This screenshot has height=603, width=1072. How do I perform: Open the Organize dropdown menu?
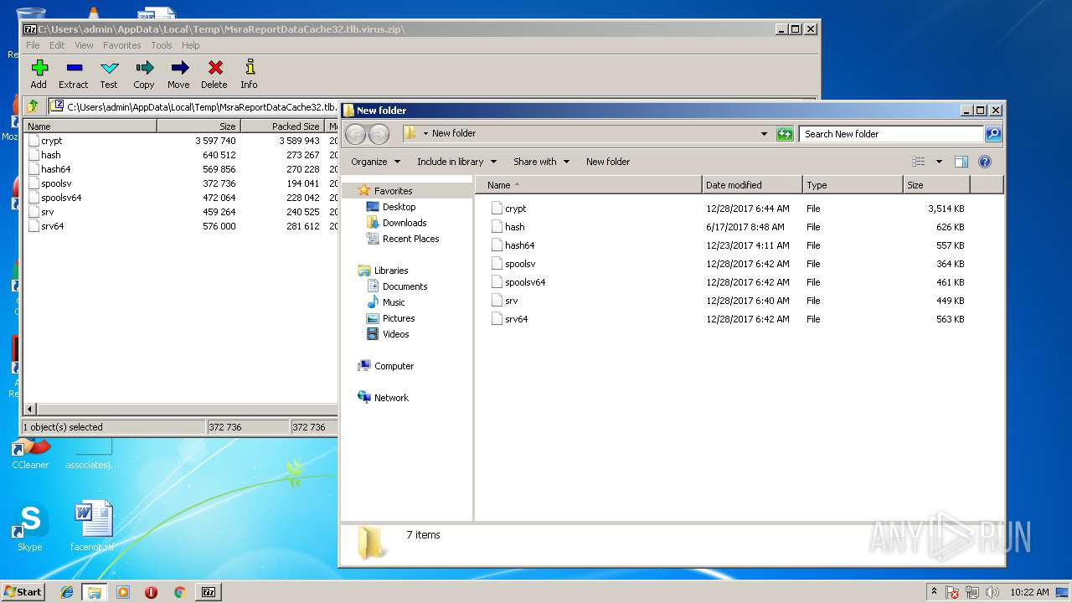pyautogui.click(x=375, y=162)
